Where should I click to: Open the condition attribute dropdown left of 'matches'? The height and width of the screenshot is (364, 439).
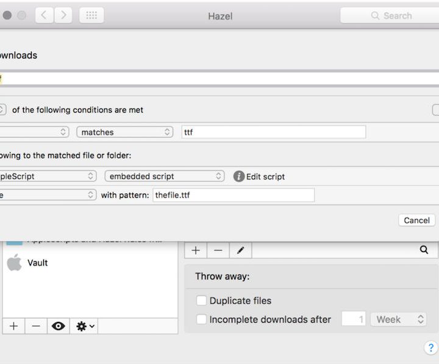pos(34,132)
